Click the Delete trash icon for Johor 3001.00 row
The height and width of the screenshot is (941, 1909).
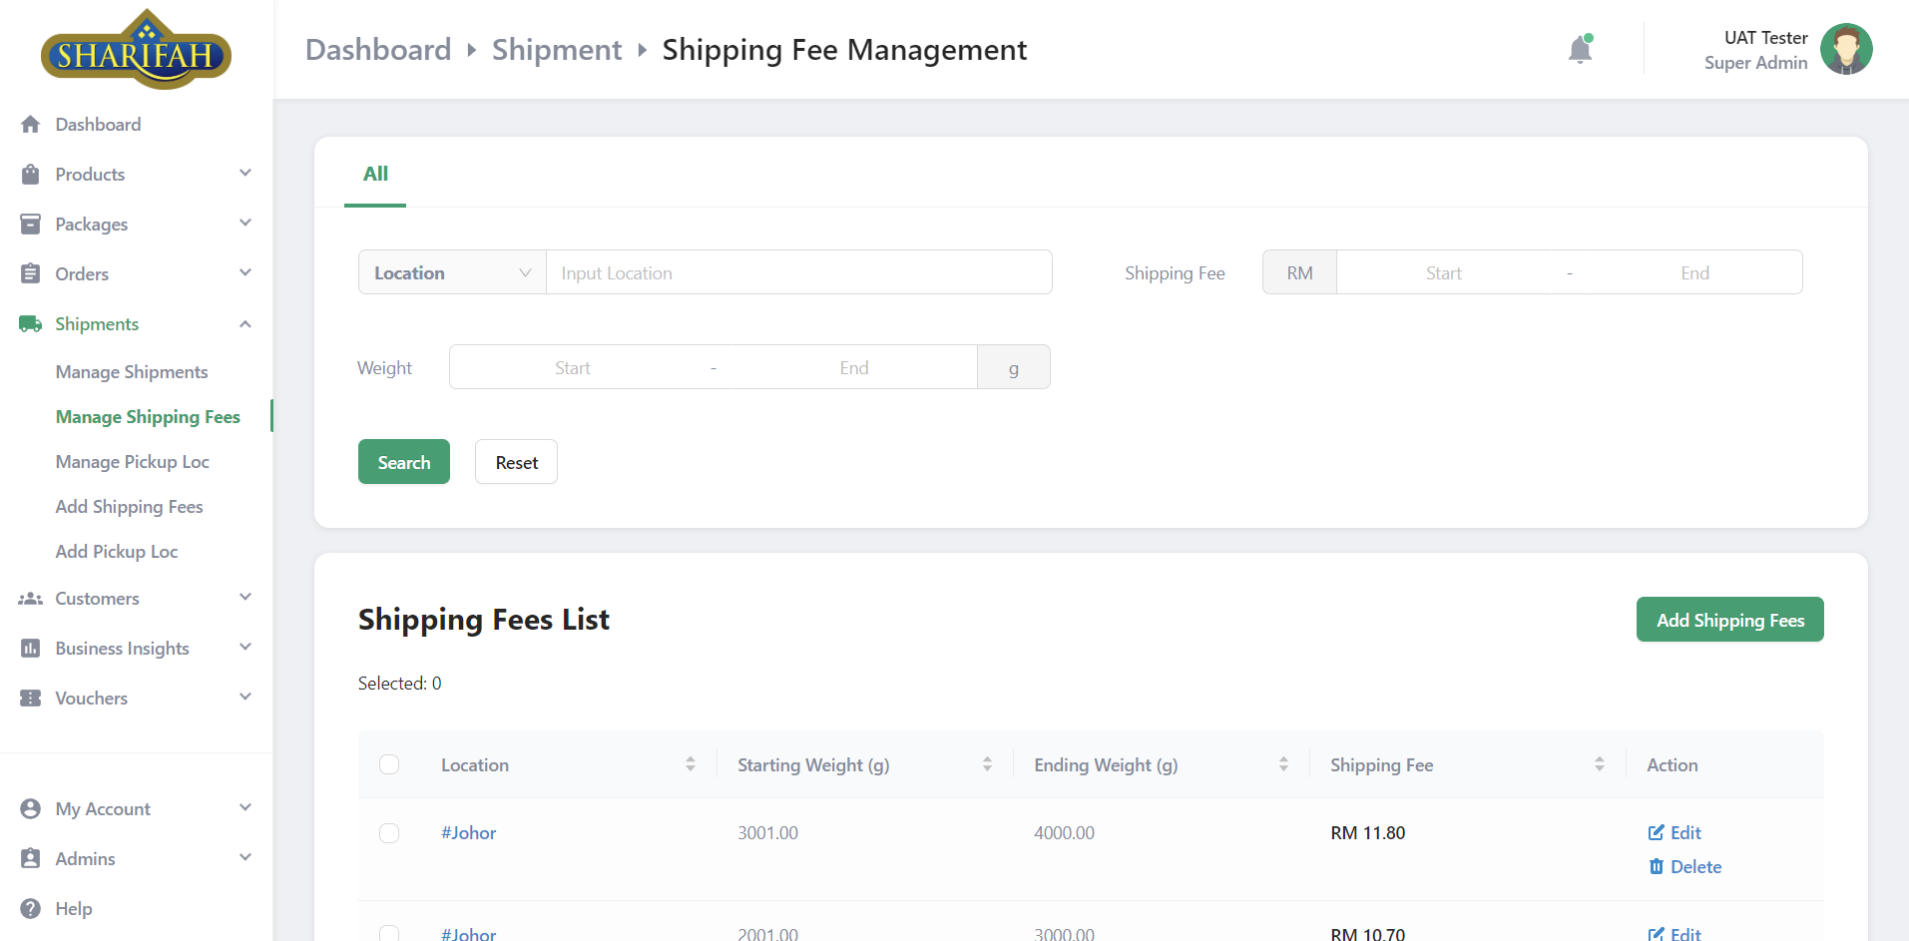(x=1657, y=866)
